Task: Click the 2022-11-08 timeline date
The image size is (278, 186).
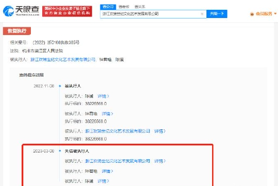Action: point(44,86)
